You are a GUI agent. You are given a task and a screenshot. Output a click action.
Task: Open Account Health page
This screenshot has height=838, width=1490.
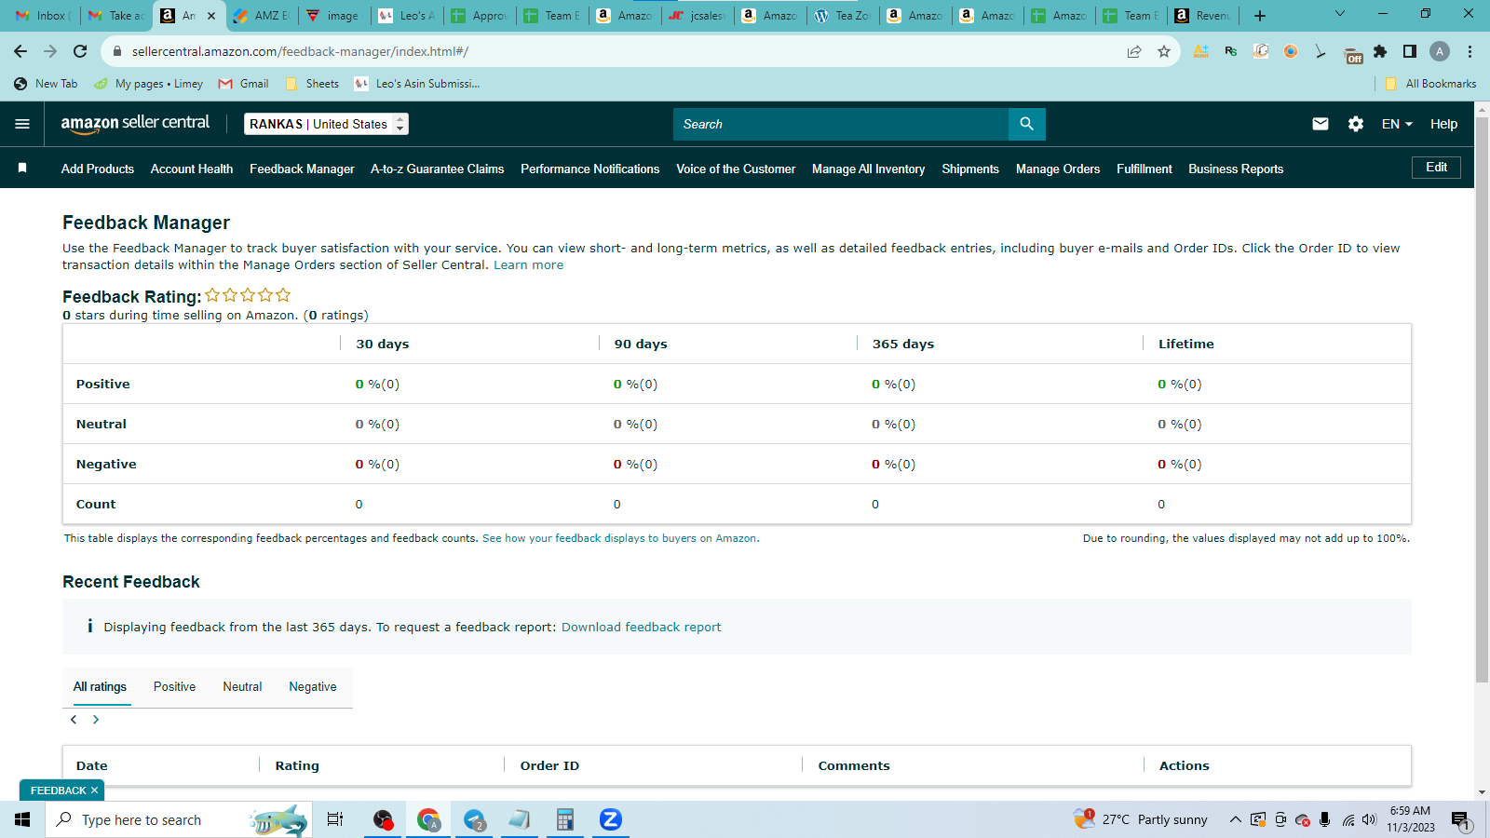click(192, 169)
